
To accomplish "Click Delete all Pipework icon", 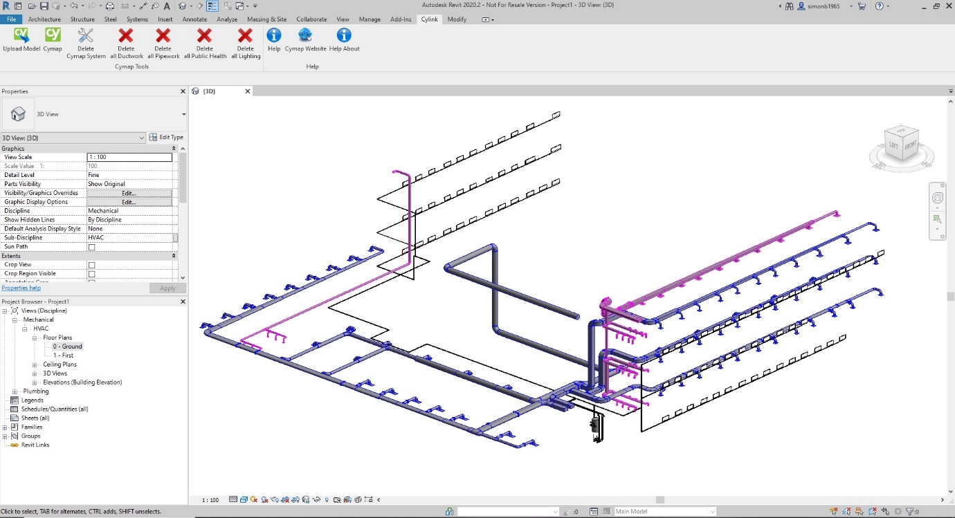I will 163,35.
